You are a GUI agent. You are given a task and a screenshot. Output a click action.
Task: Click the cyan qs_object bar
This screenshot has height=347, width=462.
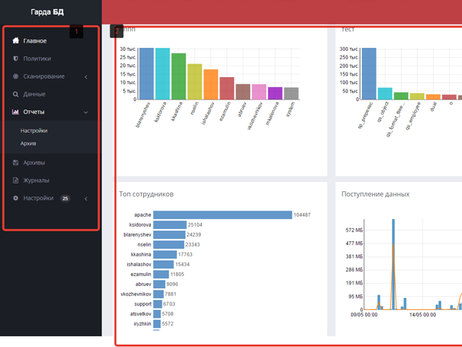pos(385,93)
